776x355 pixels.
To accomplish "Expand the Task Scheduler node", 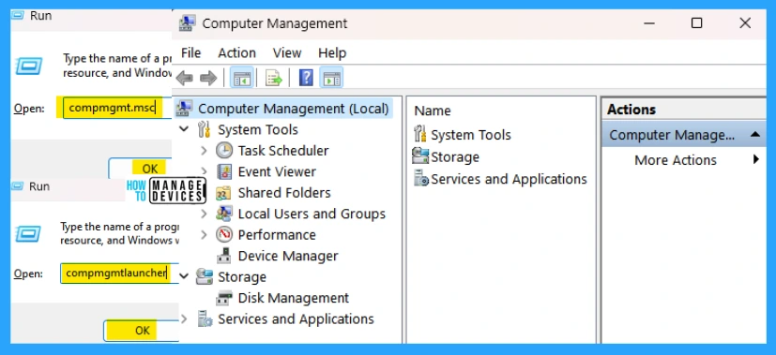I will (204, 151).
